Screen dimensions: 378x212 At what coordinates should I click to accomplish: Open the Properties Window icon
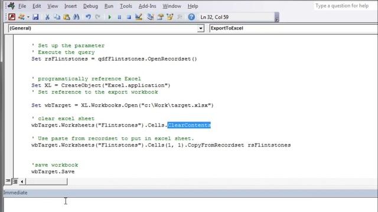160,17
